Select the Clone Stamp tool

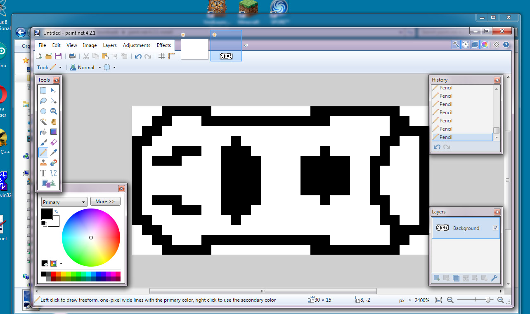coord(43,162)
